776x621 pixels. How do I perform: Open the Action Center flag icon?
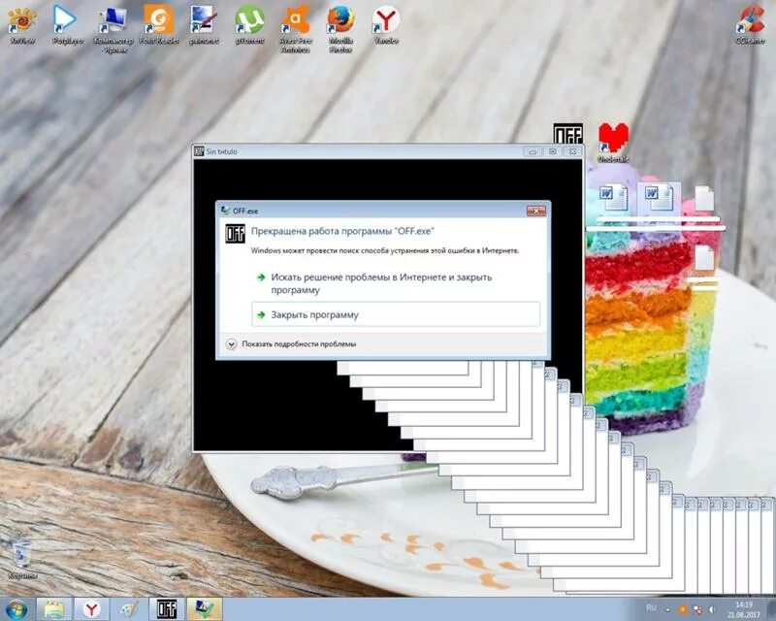point(696,609)
